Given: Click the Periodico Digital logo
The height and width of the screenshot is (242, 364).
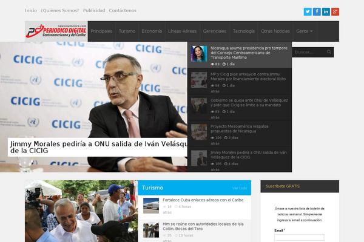Looking at the screenshot, I should click(56, 31).
